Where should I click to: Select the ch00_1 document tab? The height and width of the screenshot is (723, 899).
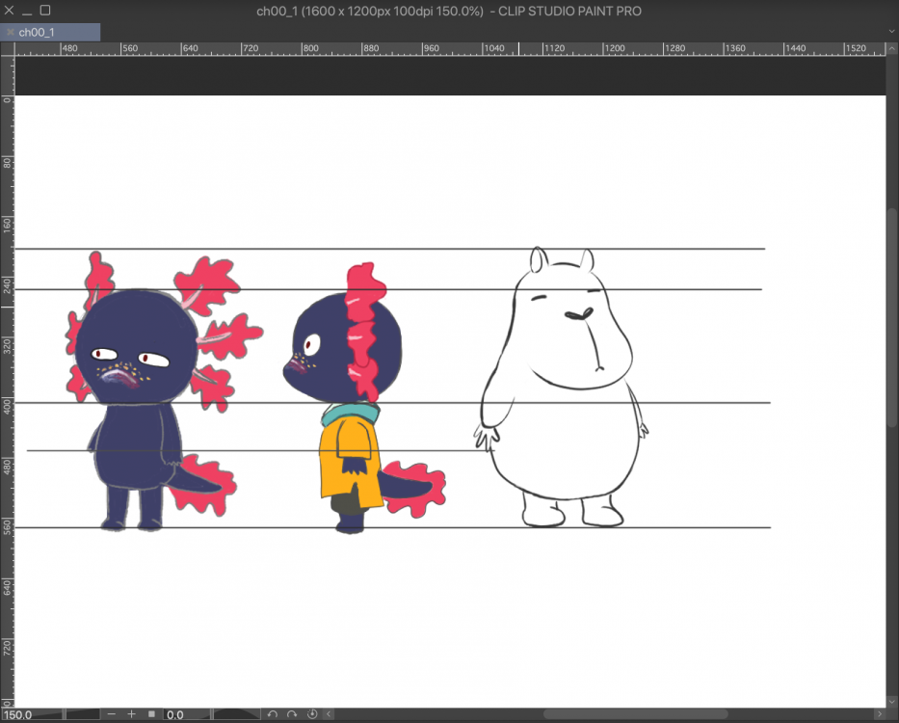point(50,32)
